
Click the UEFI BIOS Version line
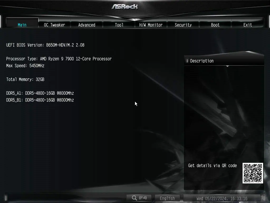45,45
